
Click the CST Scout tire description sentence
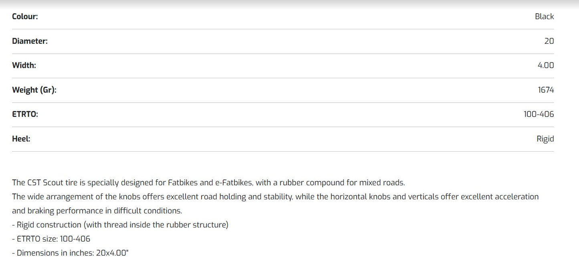(x=208, y=183)
